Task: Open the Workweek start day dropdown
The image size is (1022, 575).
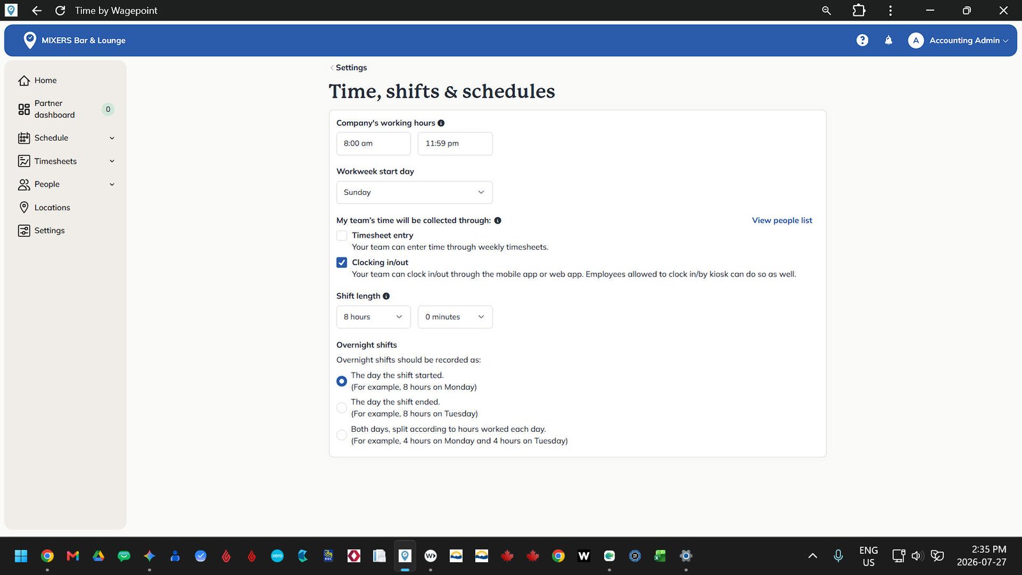Action: (x=415, y=192)
